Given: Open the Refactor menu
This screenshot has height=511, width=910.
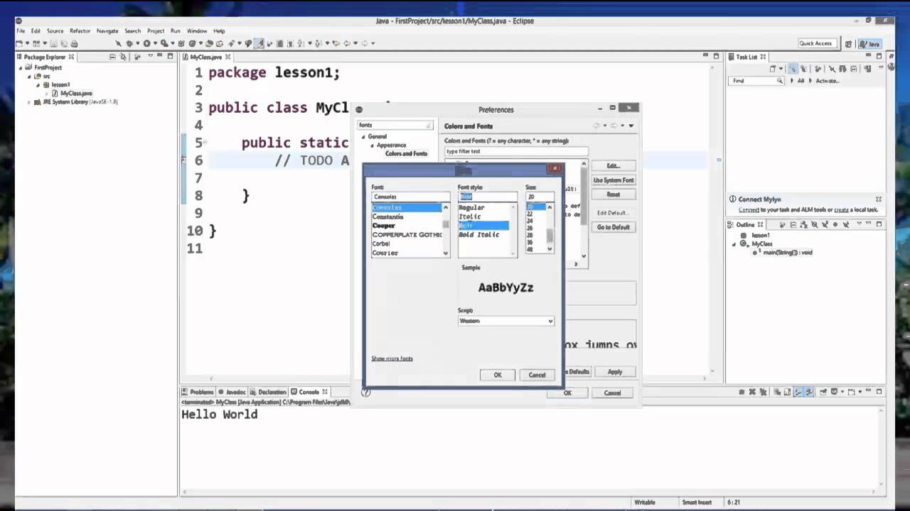Looking at the screenshot, I should [x=80, y=31].
